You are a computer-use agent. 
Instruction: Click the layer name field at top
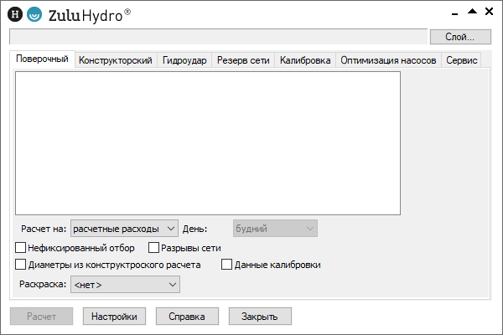(218, 37)
